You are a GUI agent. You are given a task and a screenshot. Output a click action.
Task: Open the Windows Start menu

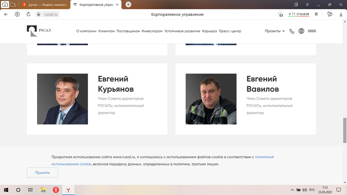pyautogui.click(x=6, y=190)
